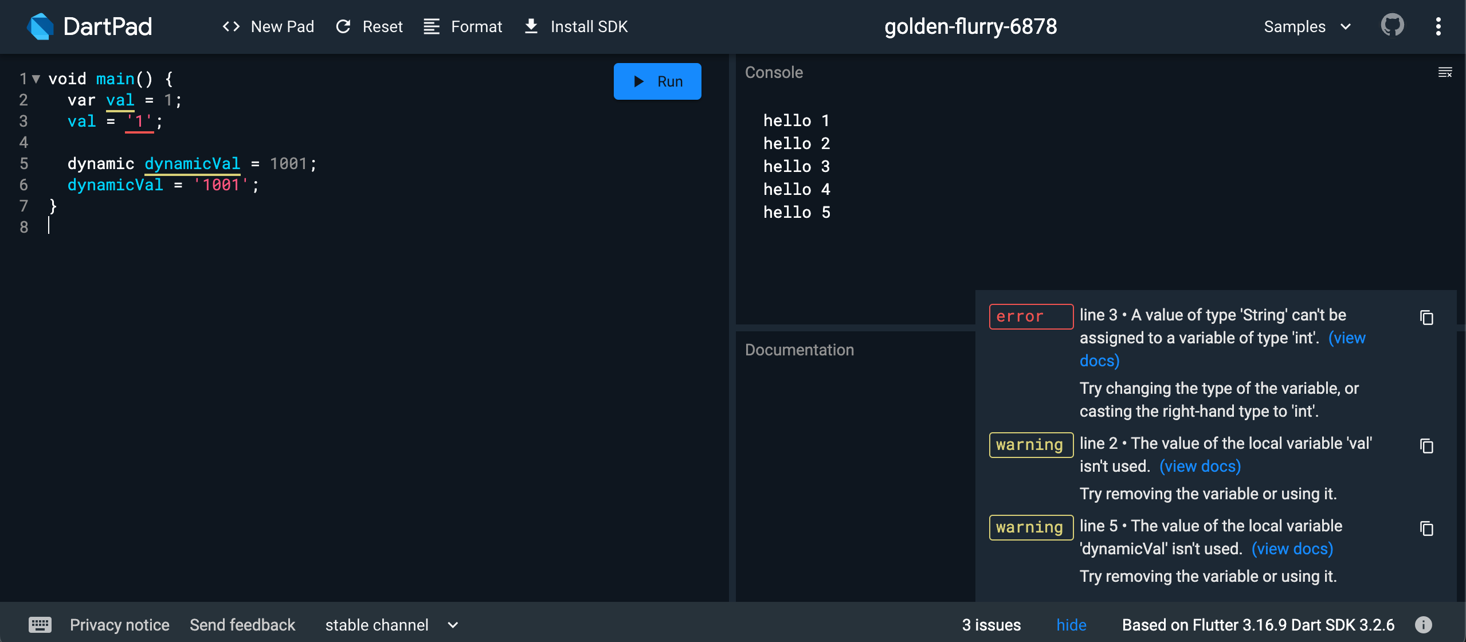Click the DartPad logo icon

point(40,26)
